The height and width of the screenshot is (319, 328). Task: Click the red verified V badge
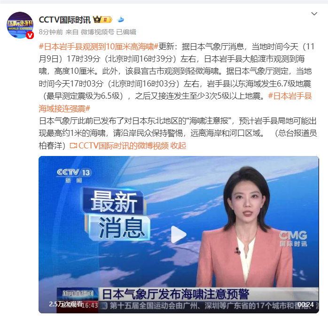[30, 35]
